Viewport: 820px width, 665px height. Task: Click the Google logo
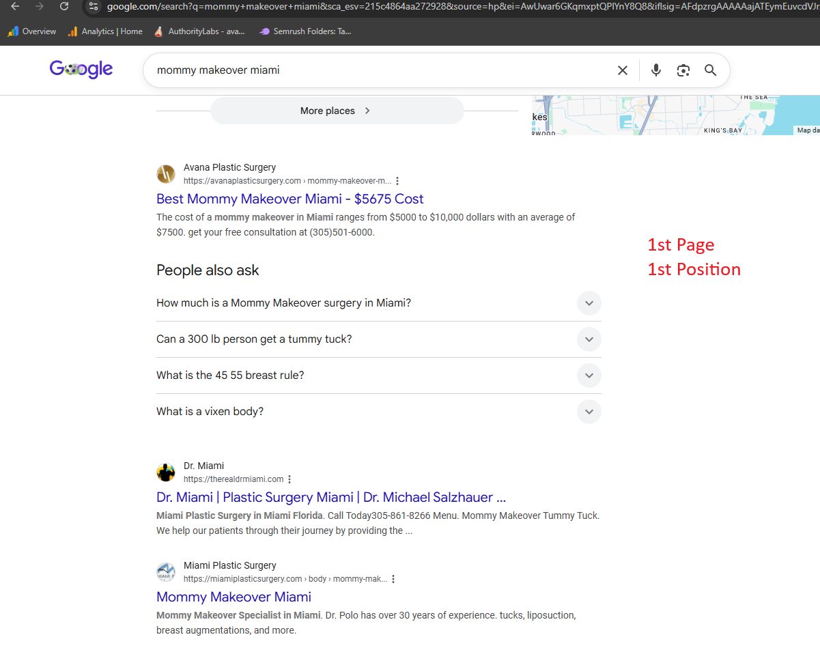pos(81,69)
